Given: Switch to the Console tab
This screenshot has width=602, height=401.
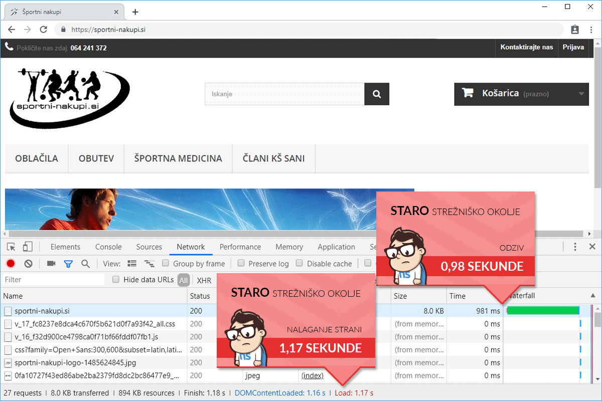Looking at the screenshot, I should (108, 247).
